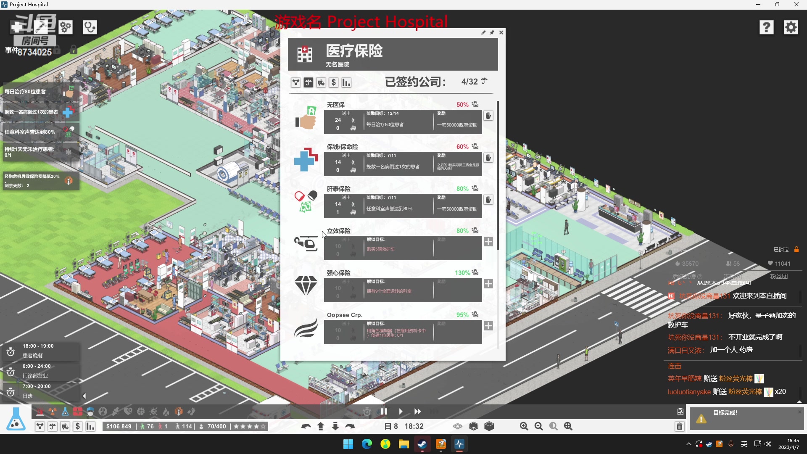Viewport: 807px width, 454px height.
Task: Open the volume control in system tray
Action: click(768, 444)
